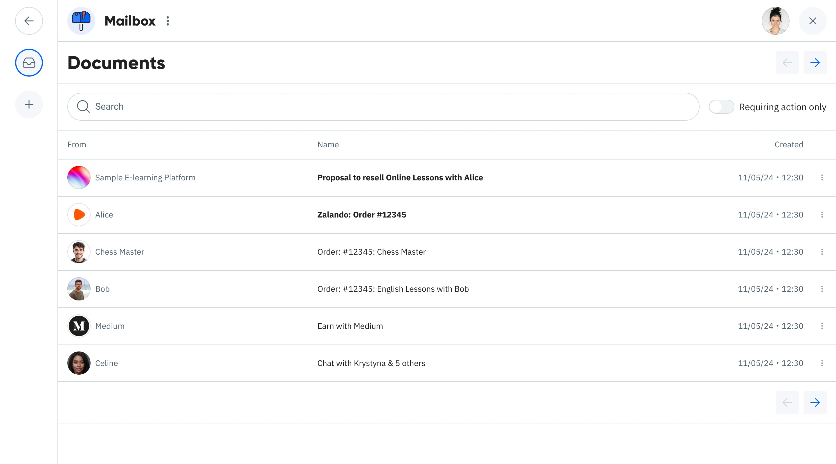
Task: Open the user profile avatar
Action: tap(775, 21)
